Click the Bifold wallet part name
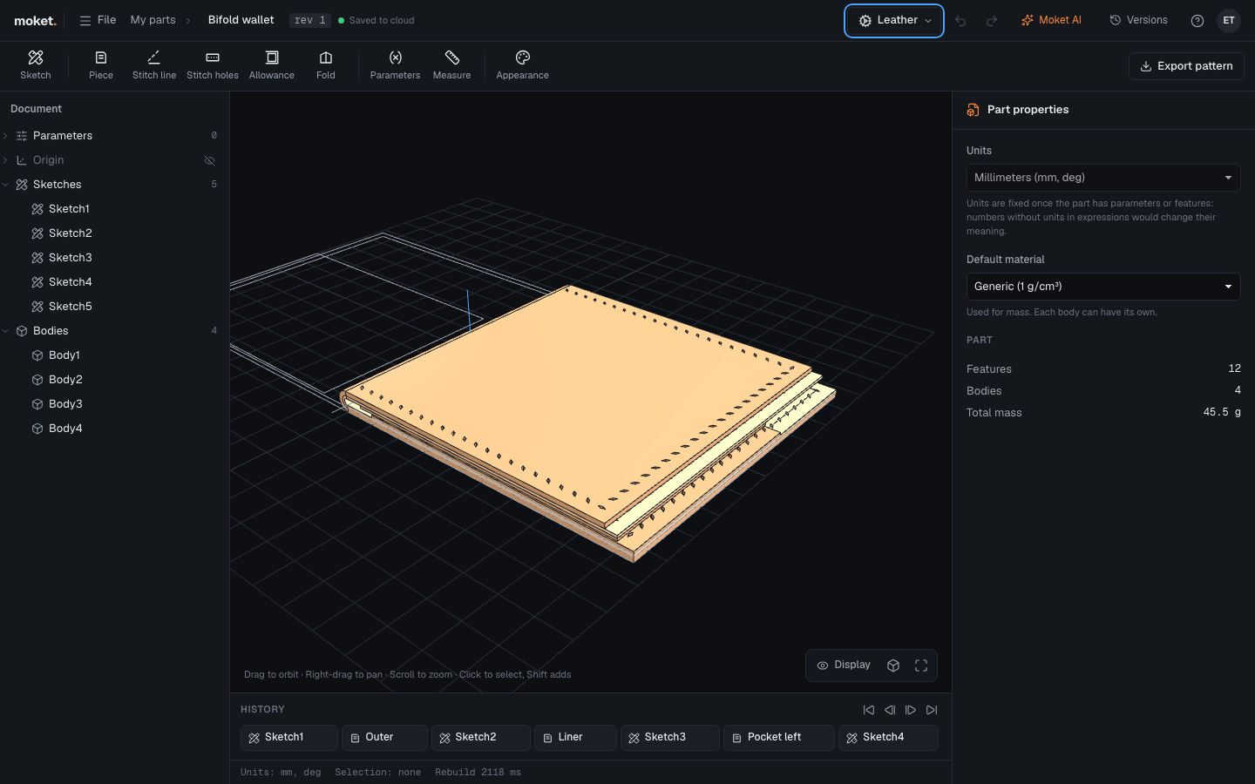The height and width of the screenshot is (784, 1255). pyautogui.click(x=241, y=20)
